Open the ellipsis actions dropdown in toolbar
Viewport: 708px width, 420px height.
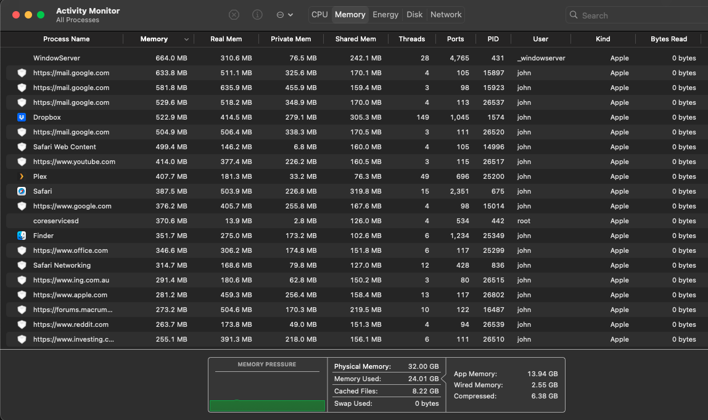[x=285, y=15]
